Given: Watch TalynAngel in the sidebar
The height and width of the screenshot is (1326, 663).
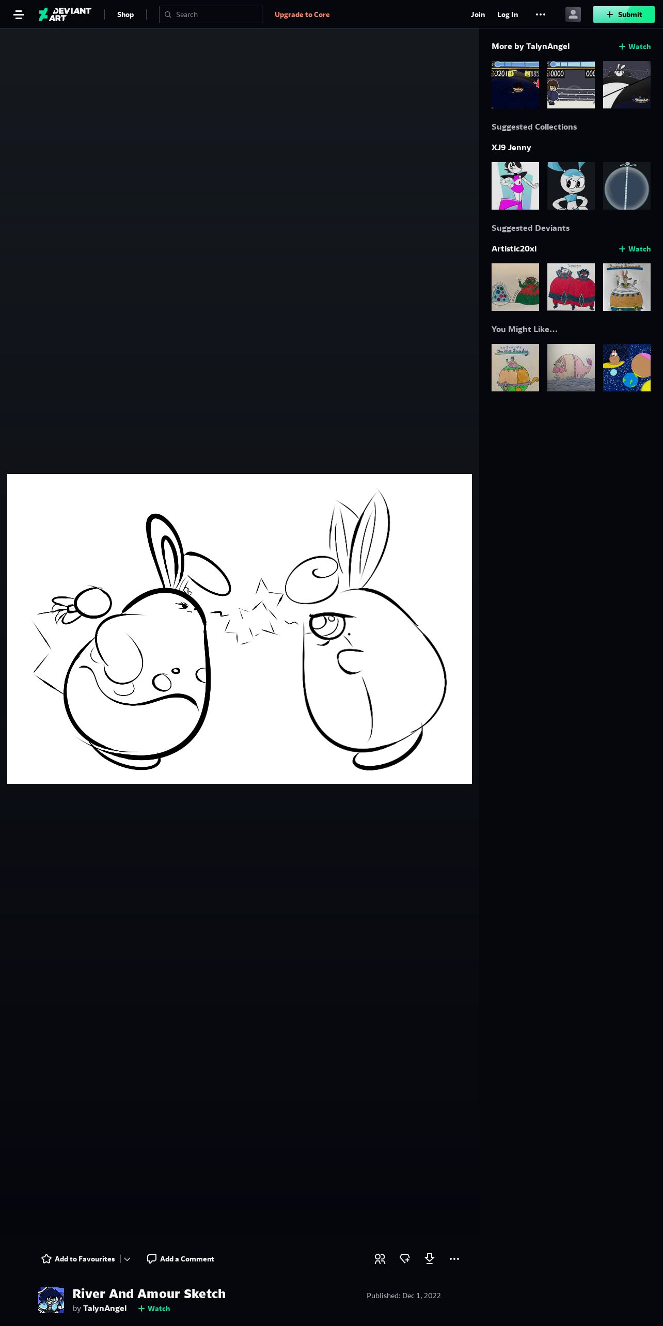Looking at the screenshot, I should point(635,46).
